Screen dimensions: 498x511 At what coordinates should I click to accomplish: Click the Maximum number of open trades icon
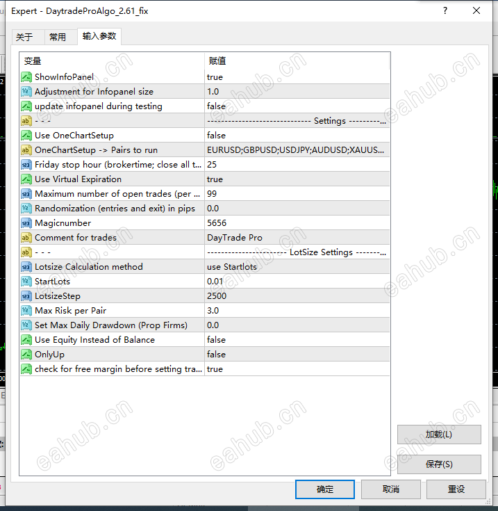[26, 194]
